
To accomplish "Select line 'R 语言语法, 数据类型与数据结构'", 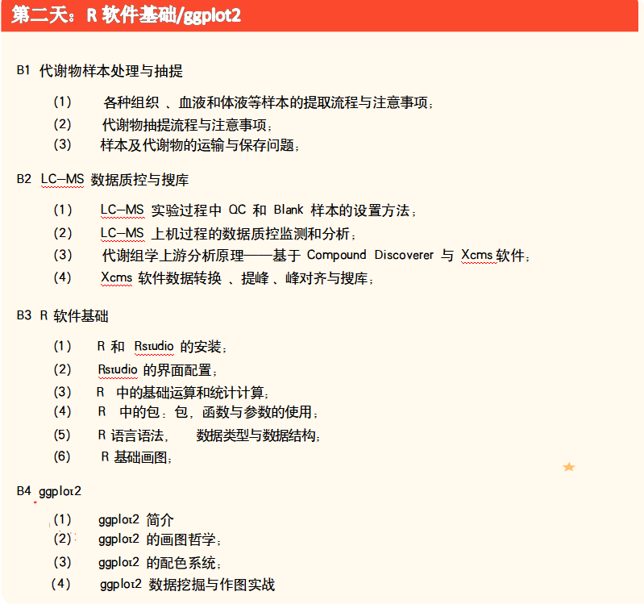I will pos(209,435).
